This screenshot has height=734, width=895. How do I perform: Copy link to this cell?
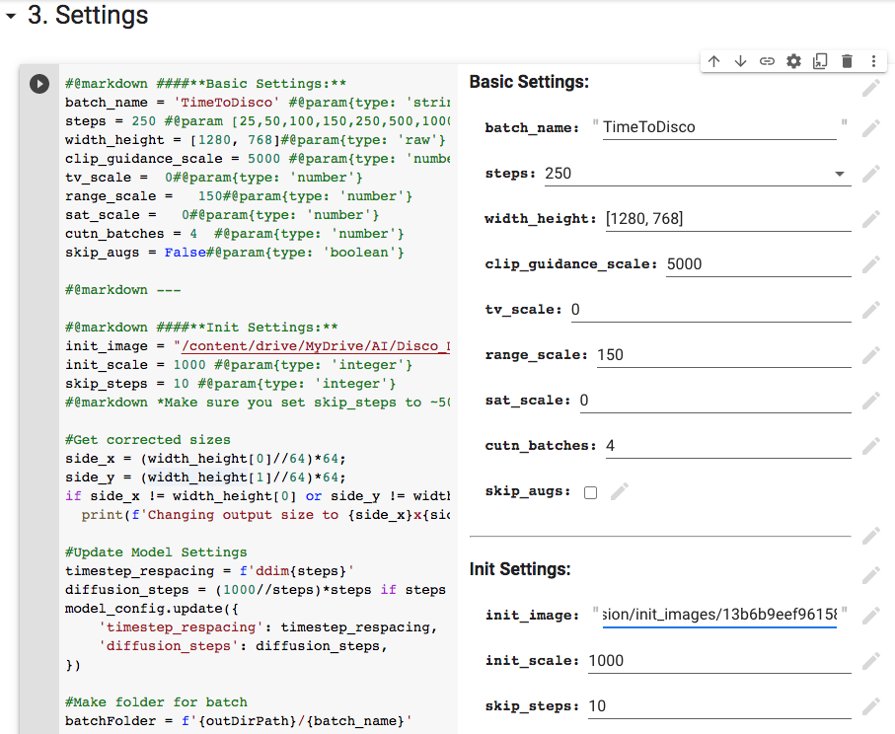(767, 61)
